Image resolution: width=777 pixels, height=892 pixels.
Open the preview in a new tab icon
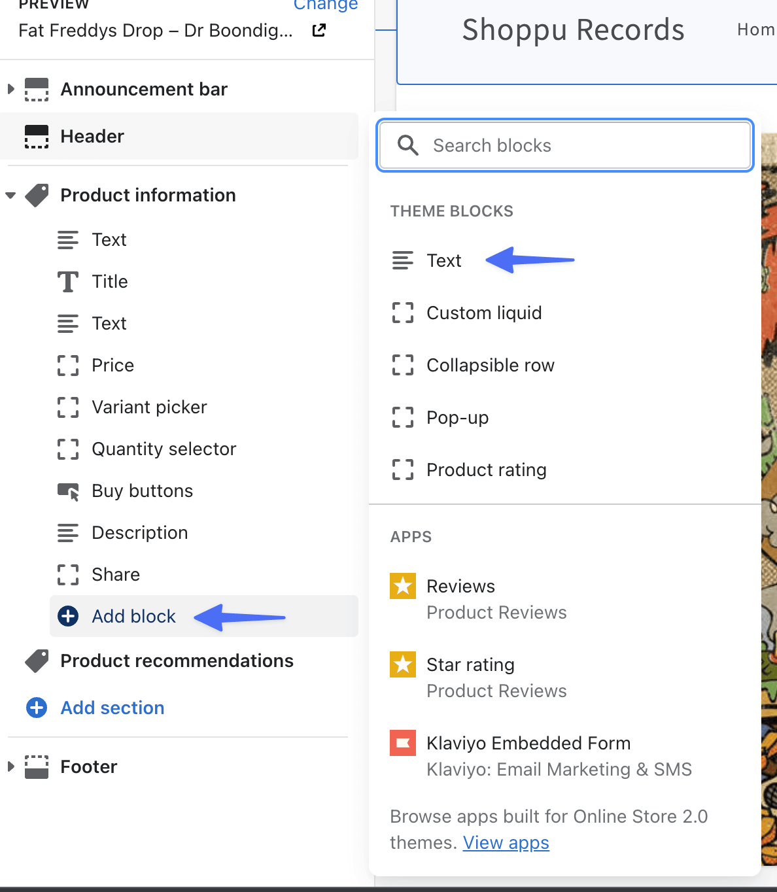pos(318,30)
